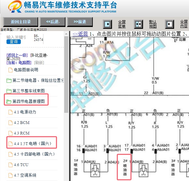Viewport: 189px width, 181px height.
Task: Click the 返回主目录 button
Action: point(20,22)
